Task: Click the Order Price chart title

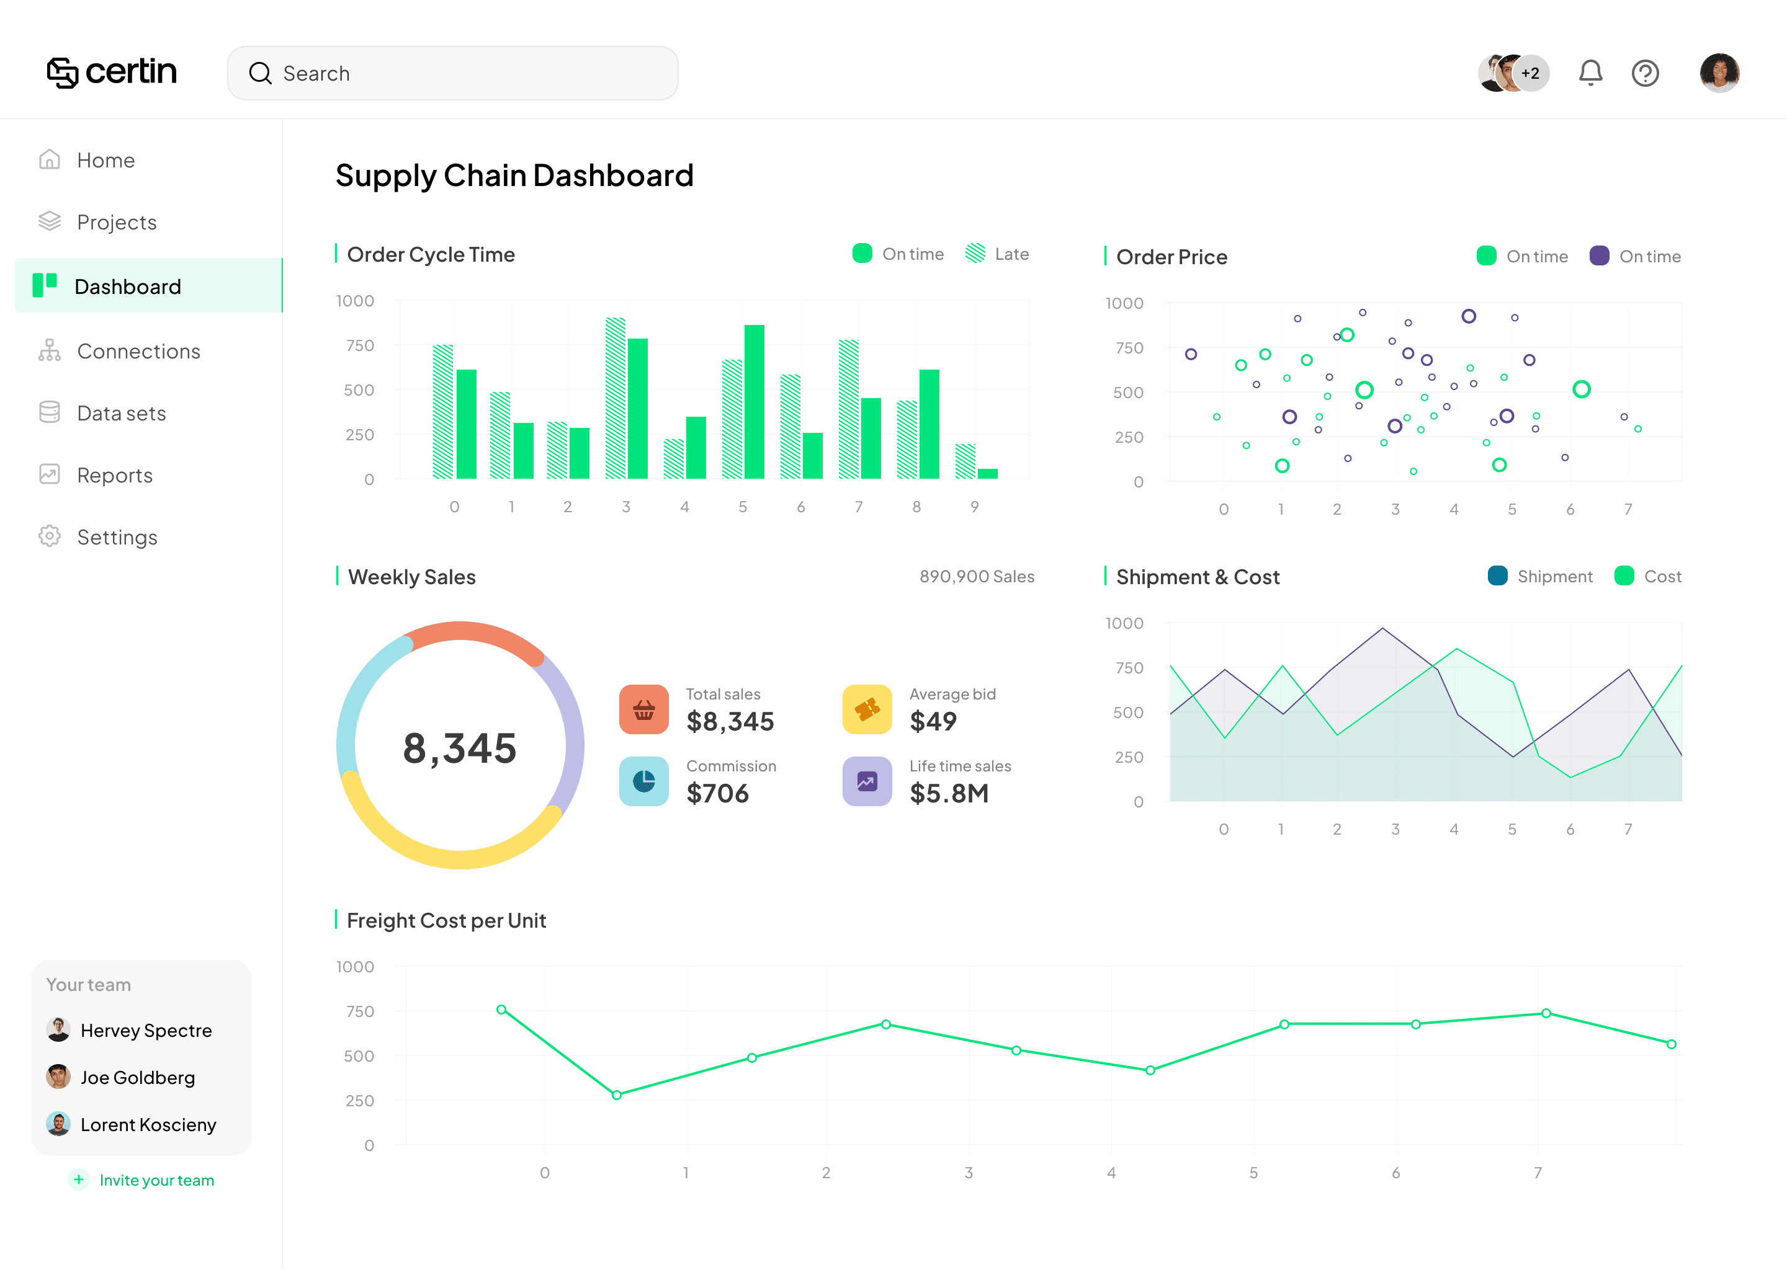Action: [1172, 257]
